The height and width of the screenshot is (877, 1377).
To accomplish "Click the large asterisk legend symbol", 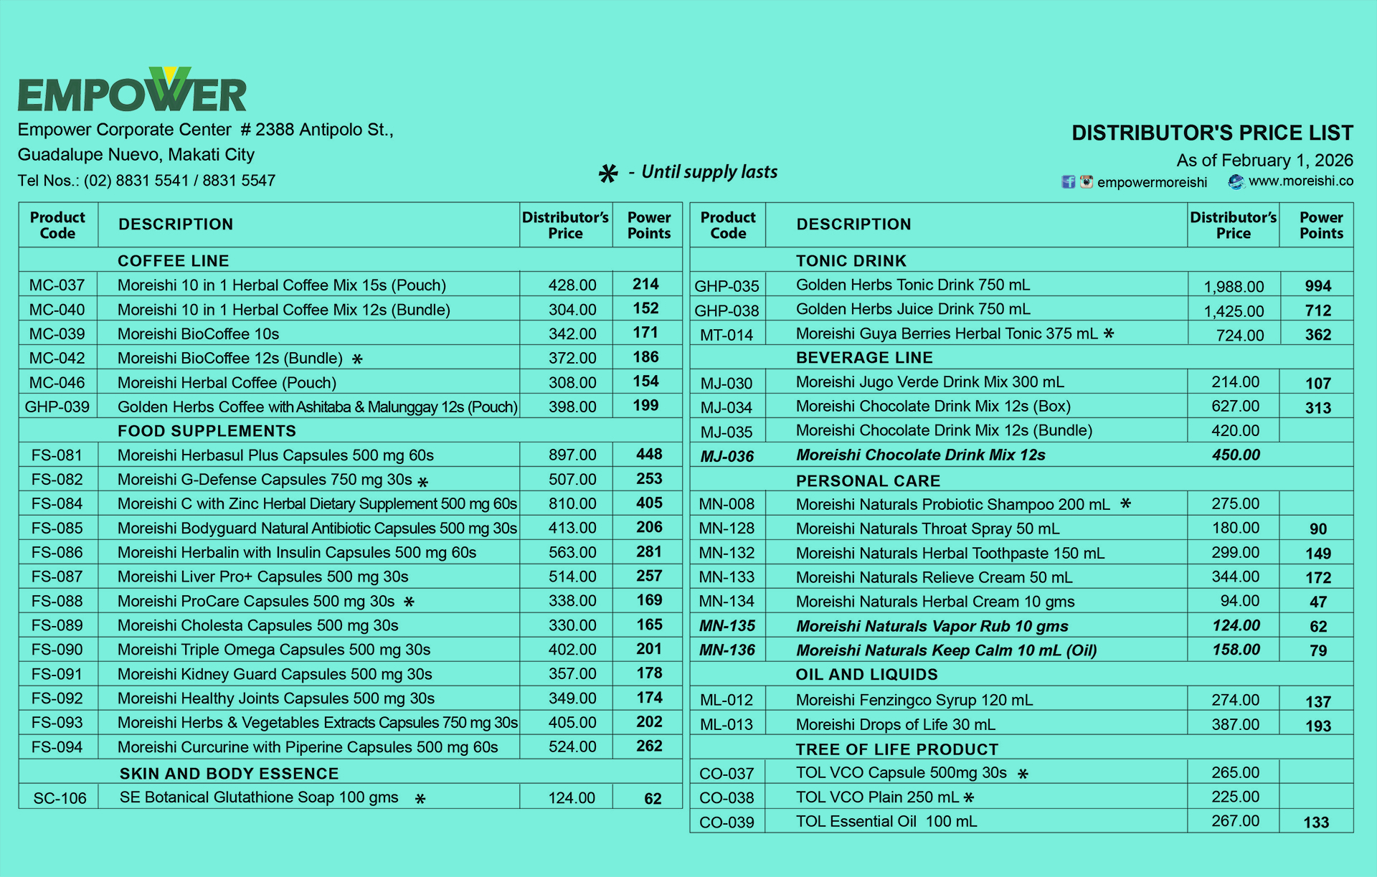I will [607, 174].
